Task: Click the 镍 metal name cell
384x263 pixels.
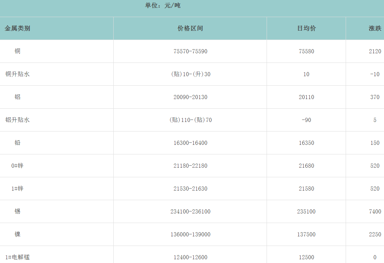Action: (17, 234)
